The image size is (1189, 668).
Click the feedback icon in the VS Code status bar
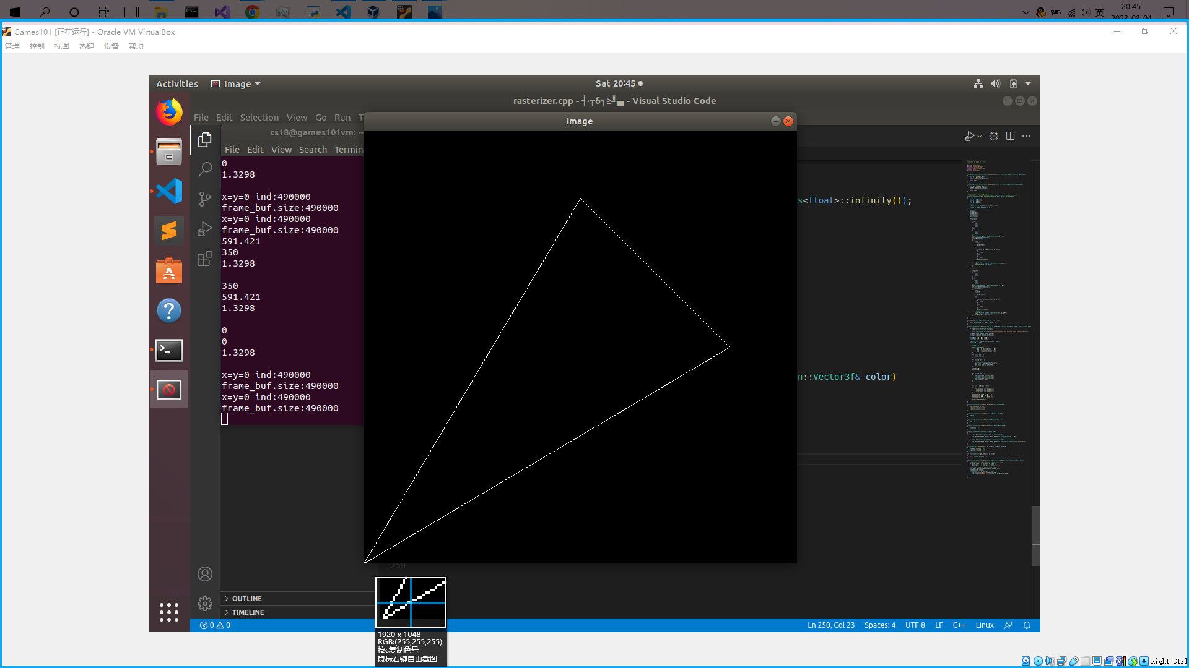[x=1008, y=625]
